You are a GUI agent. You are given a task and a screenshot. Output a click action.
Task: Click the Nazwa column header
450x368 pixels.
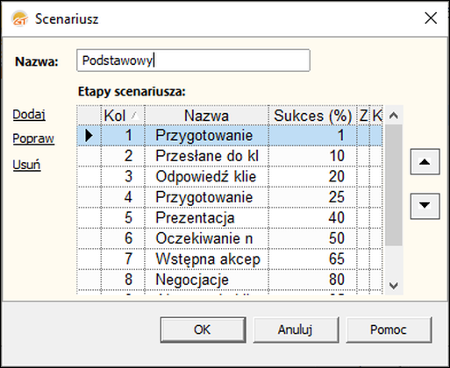tap(206, 116)
